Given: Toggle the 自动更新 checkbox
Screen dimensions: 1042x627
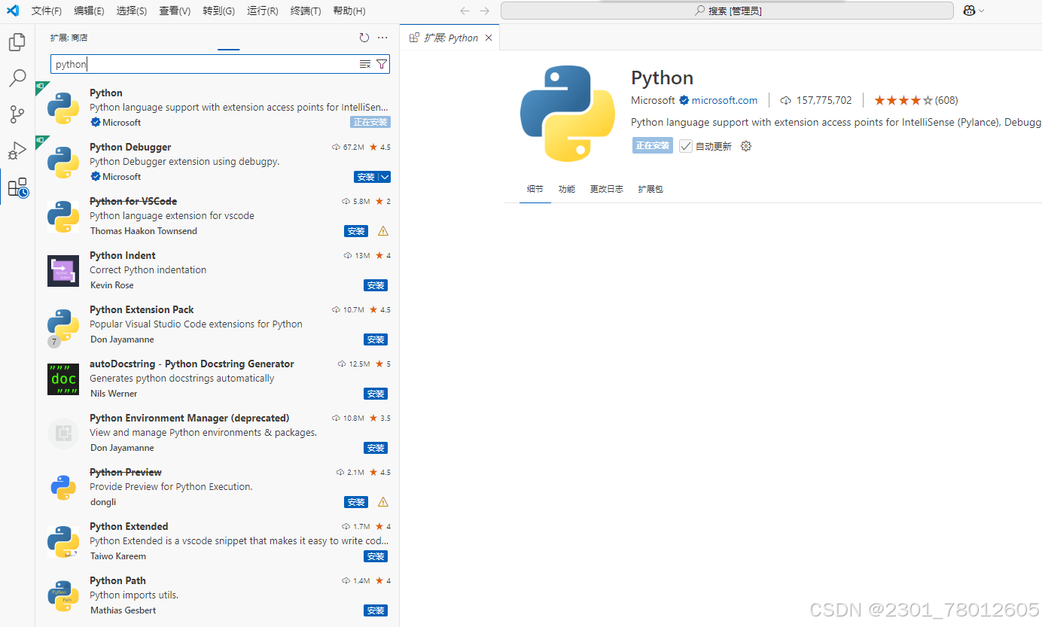Looking at the screenshot, I should (x=685, y=146).
